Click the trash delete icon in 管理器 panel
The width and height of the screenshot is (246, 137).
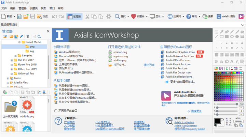[28, 37]
